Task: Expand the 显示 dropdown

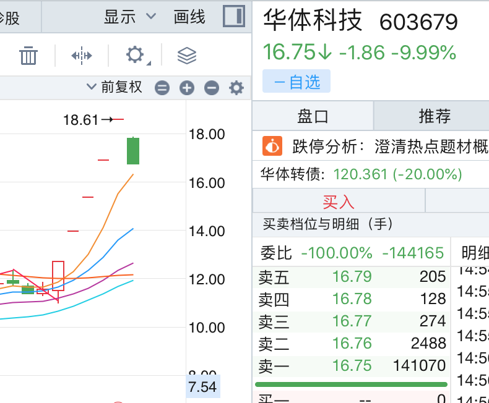Action: (130, 17)
